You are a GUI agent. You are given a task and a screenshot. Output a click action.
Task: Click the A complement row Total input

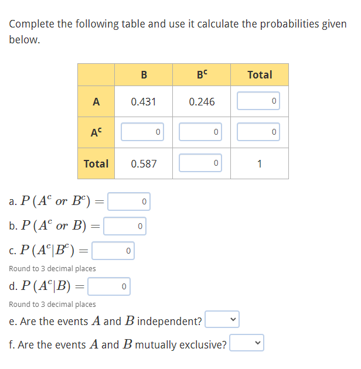(258, 132)
